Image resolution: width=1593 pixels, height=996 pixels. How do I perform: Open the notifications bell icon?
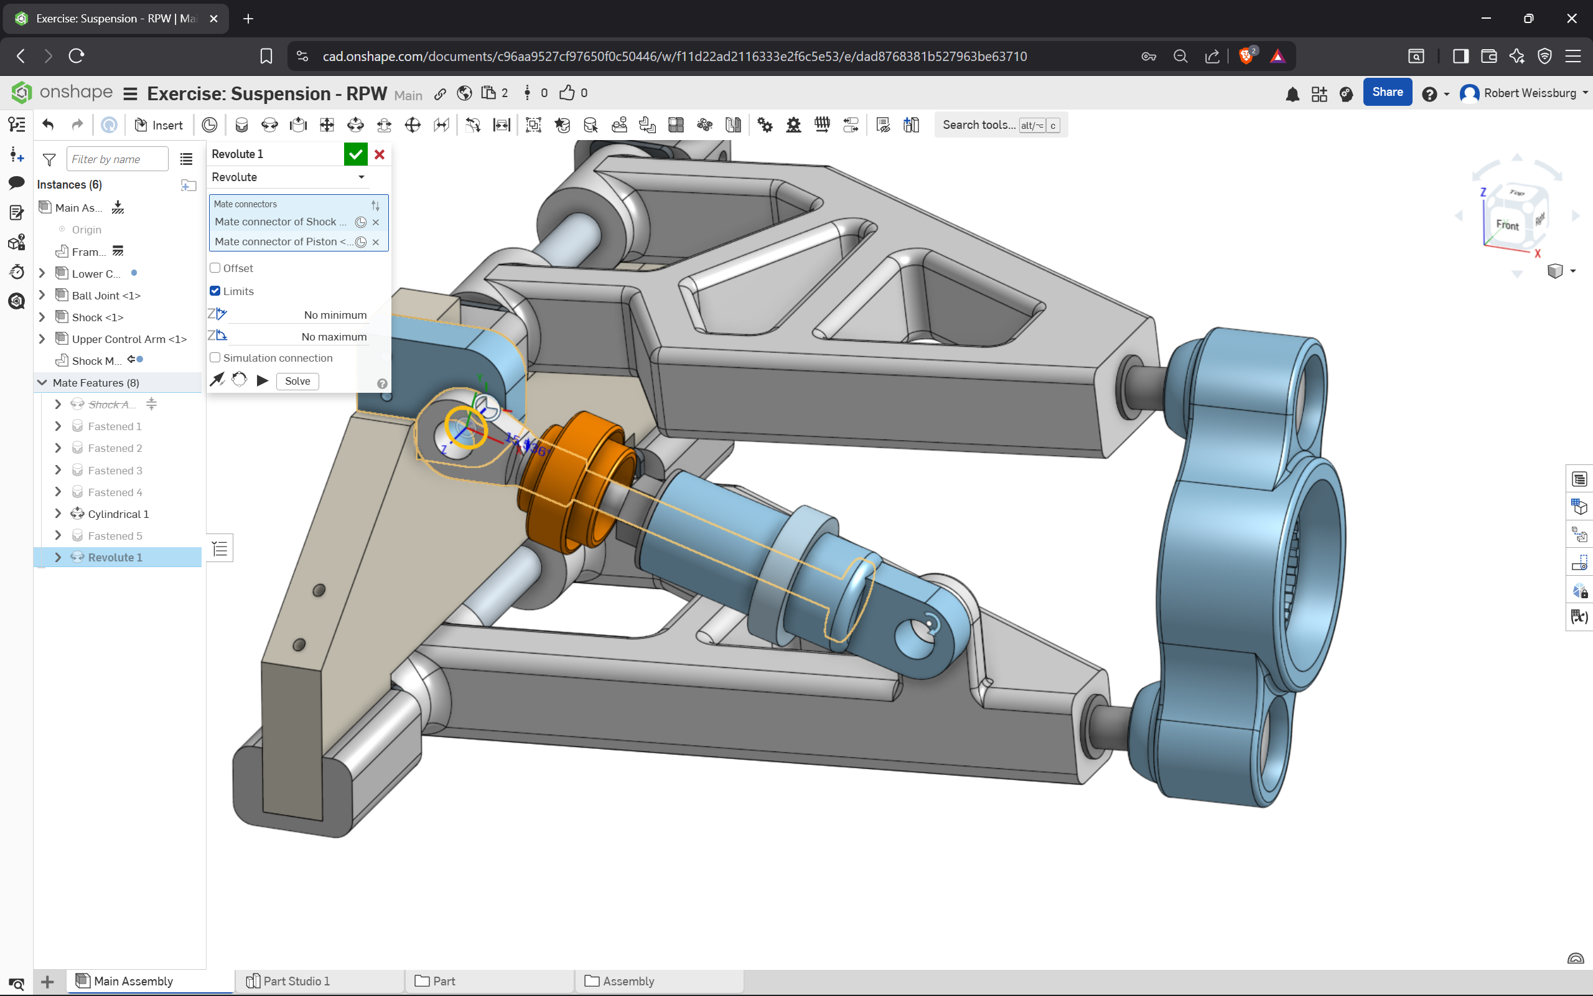click(1292, 94)
